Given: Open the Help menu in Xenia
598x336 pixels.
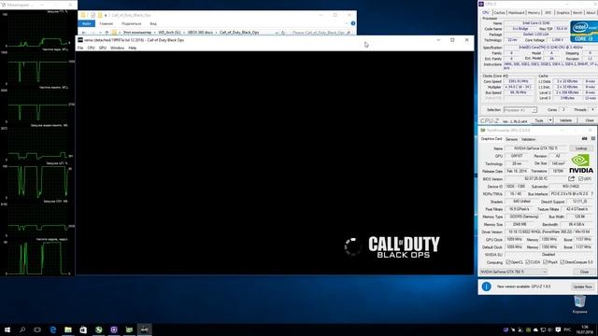Looking at the screenshot, I should [133, 48].
